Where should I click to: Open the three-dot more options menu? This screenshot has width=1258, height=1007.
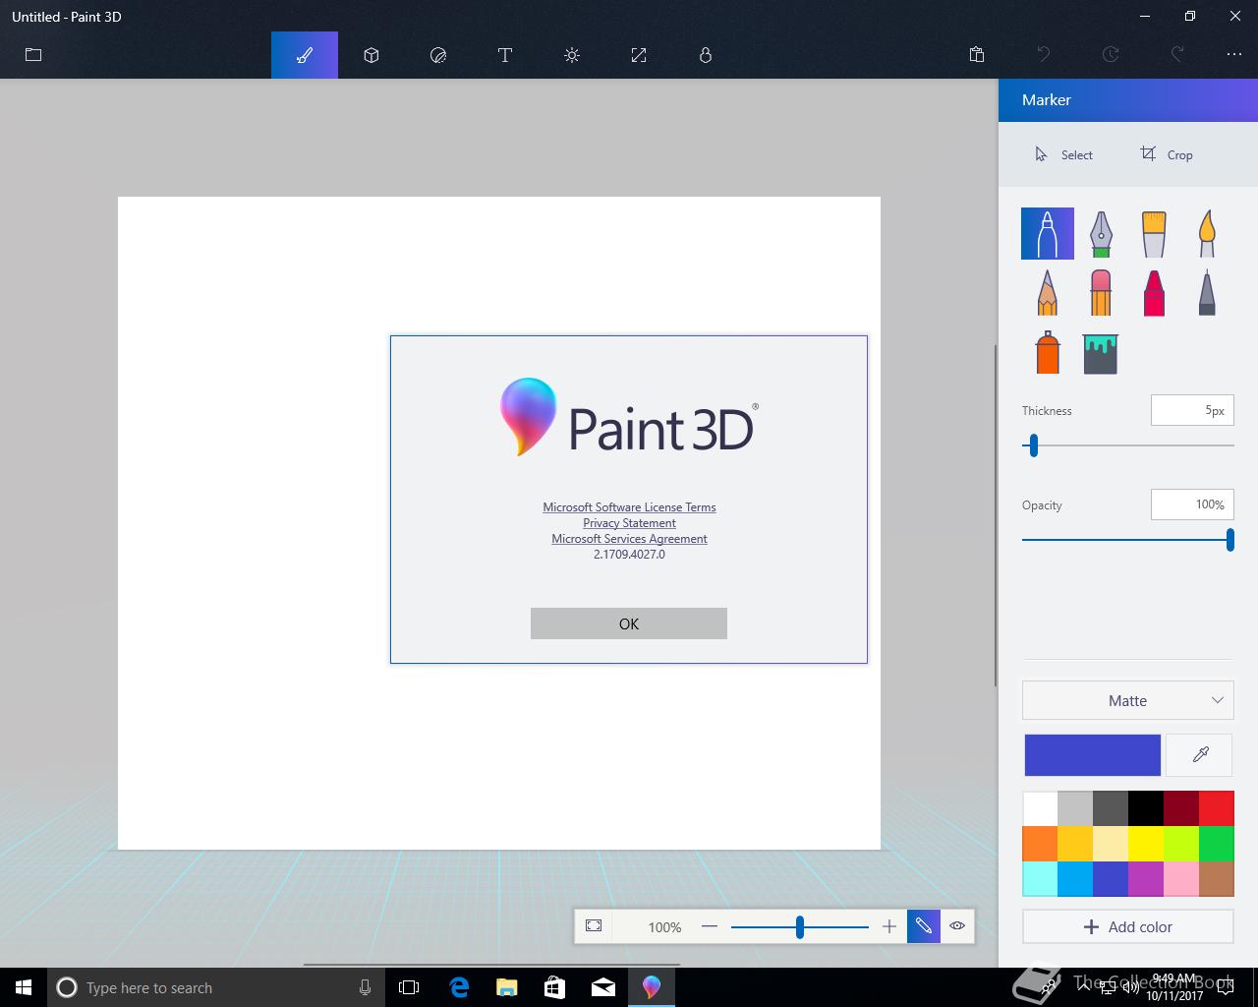1234,55
